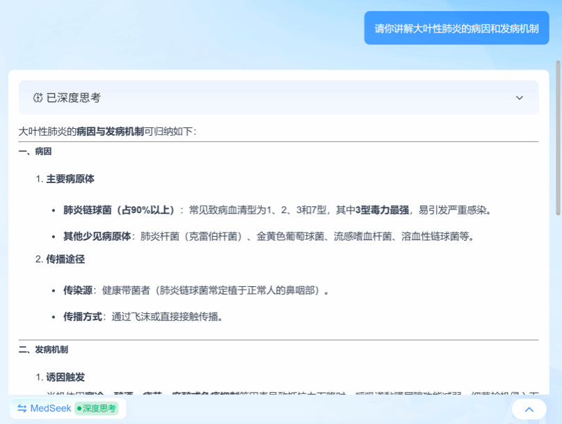This screenshot has width=562, height=424.
Task: Click the user message bubble 请你讲解大叶性肺炎
Action: click(x=456, y=28)
